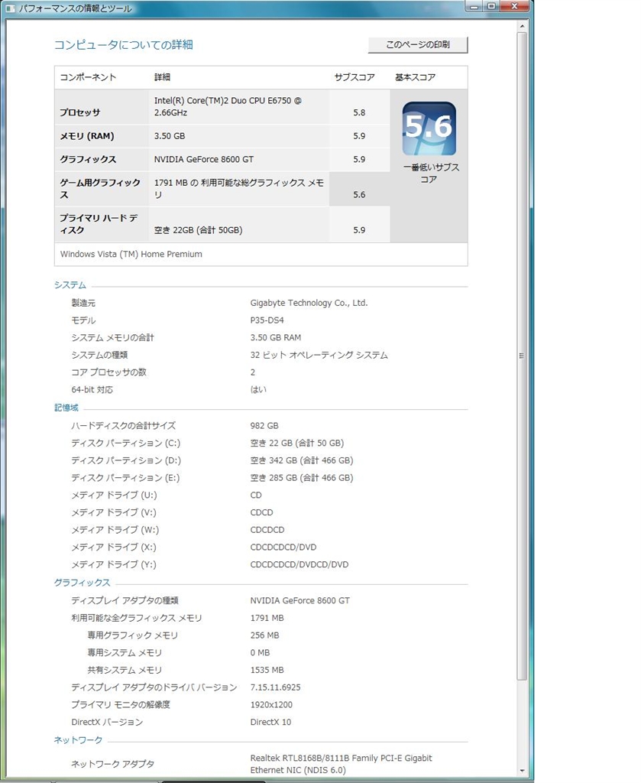Click the グラフィックス section heading
Image resolution: width=641 pixels, height=783 pixels.
coord(83,582)
